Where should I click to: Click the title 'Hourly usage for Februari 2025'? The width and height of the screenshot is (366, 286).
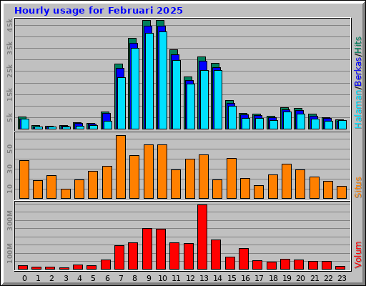pyautogui.click(x=99, y=11)
